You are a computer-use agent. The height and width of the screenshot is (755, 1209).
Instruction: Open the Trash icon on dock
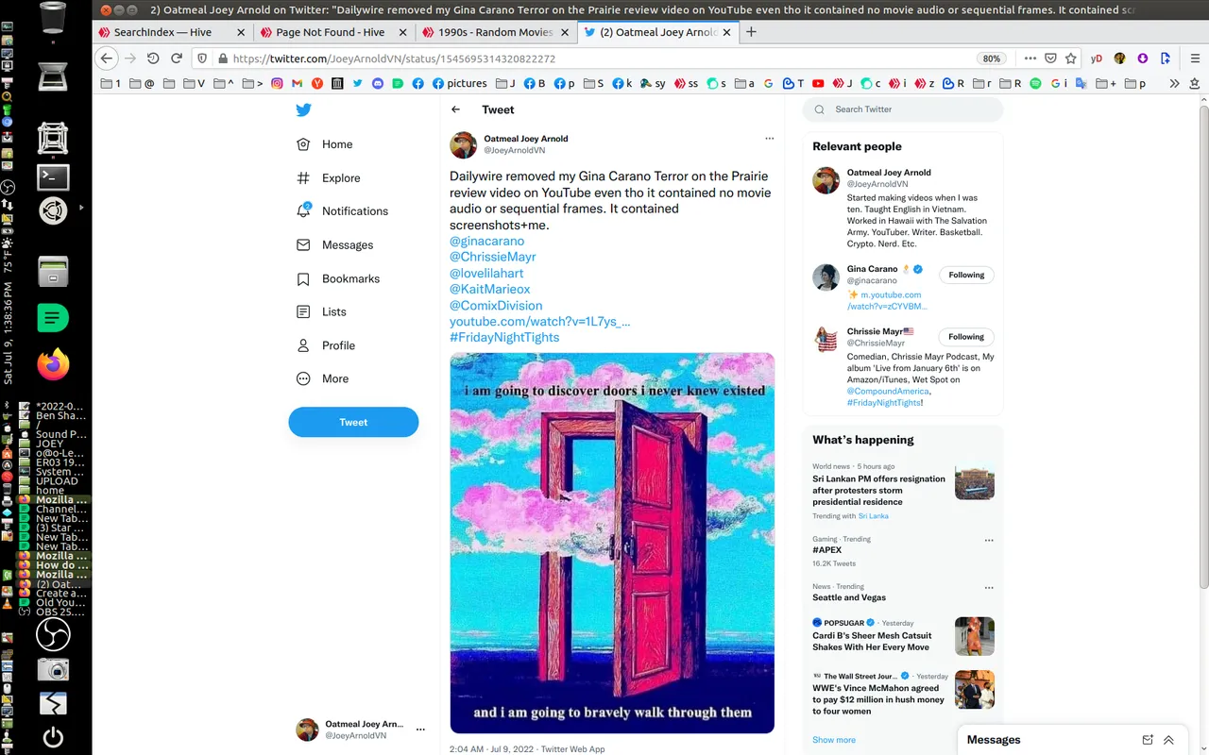tap(53, 17)
